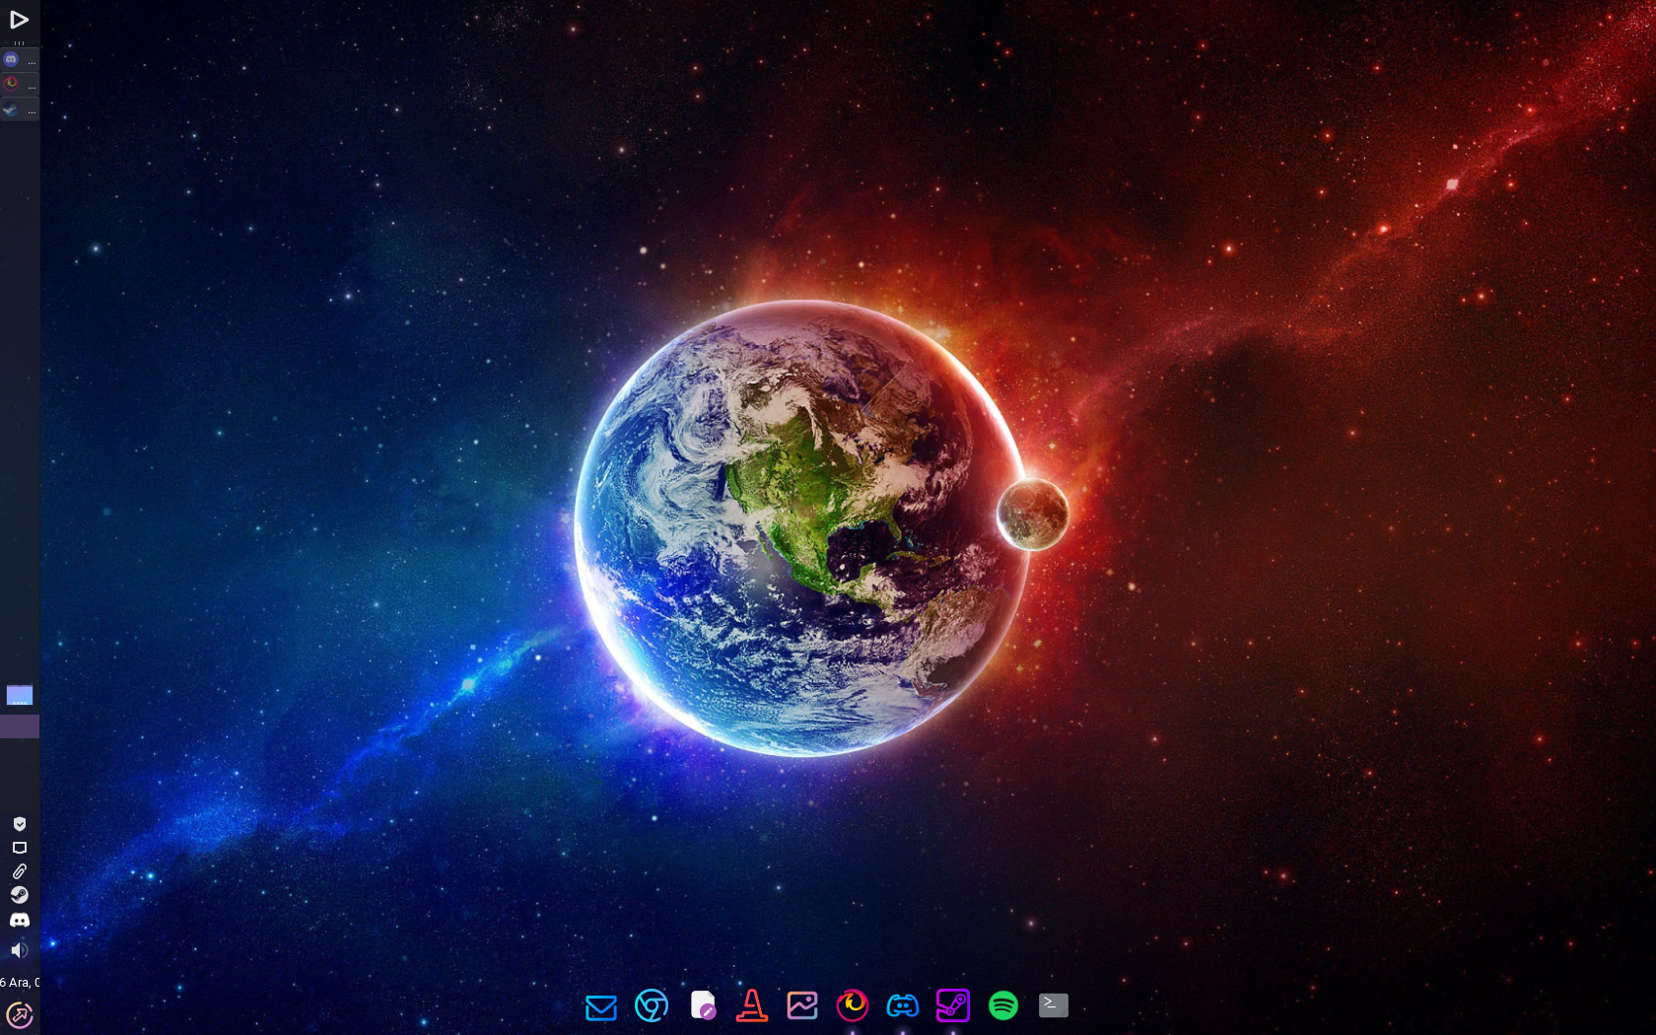Open the workspace pager thumbnail
Screen dimensions: 1656x1035
pos(20,696)
